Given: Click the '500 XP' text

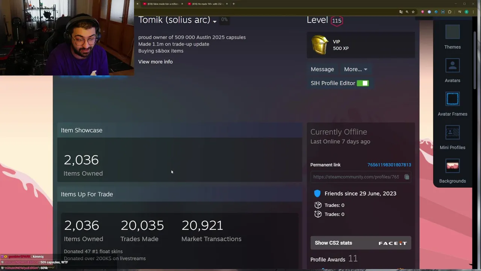Looking at the screenshot, I should (x=341, y=48).
